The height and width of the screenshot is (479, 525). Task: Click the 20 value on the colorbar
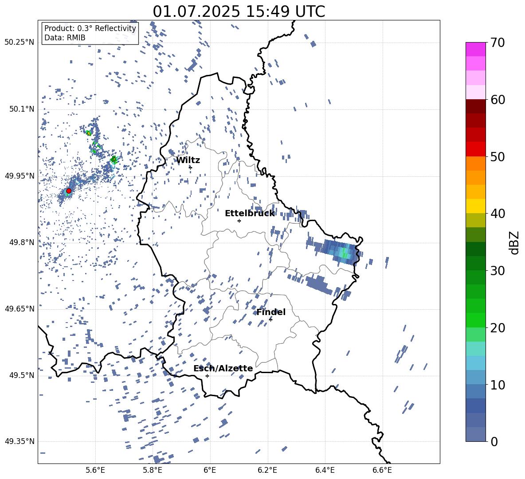497,327
